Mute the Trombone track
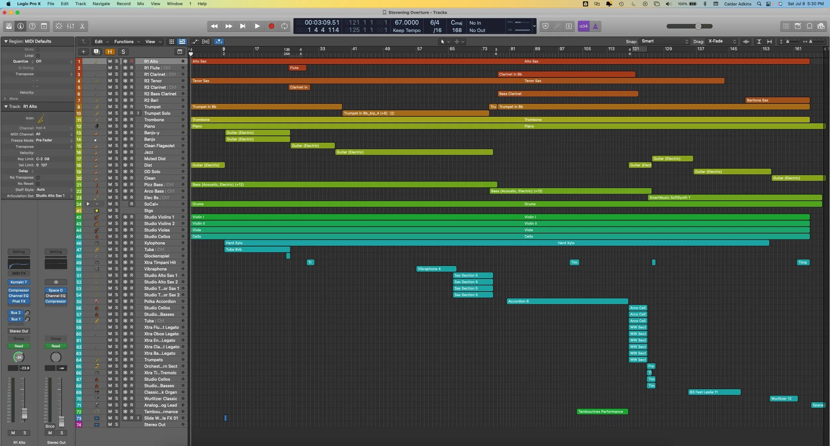Screen dimensions: 830x446 point(110,120)
